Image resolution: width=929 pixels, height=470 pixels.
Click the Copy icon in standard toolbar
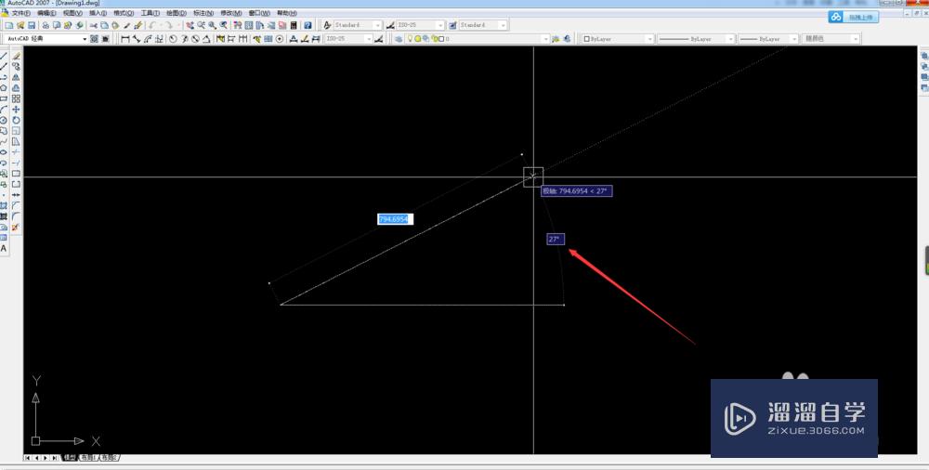(105, 25)
